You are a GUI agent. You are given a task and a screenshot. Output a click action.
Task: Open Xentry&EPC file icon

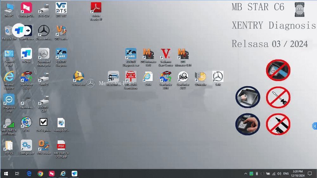(61, 124)
